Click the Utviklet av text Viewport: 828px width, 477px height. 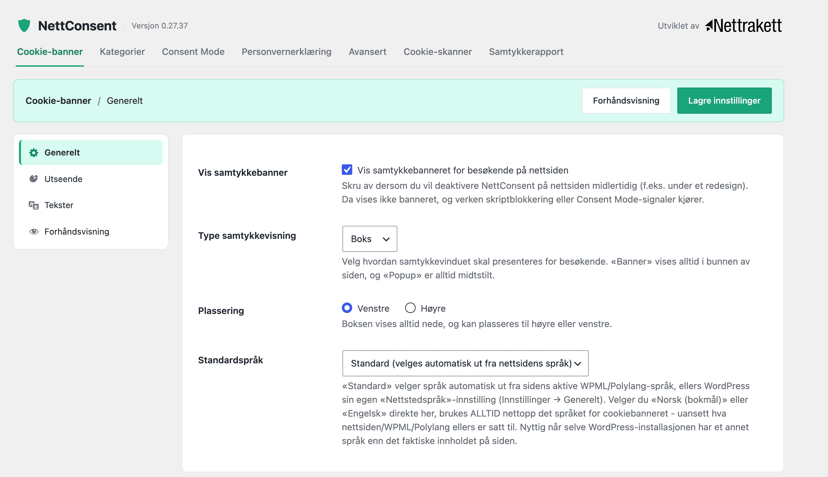click(678, 26)
